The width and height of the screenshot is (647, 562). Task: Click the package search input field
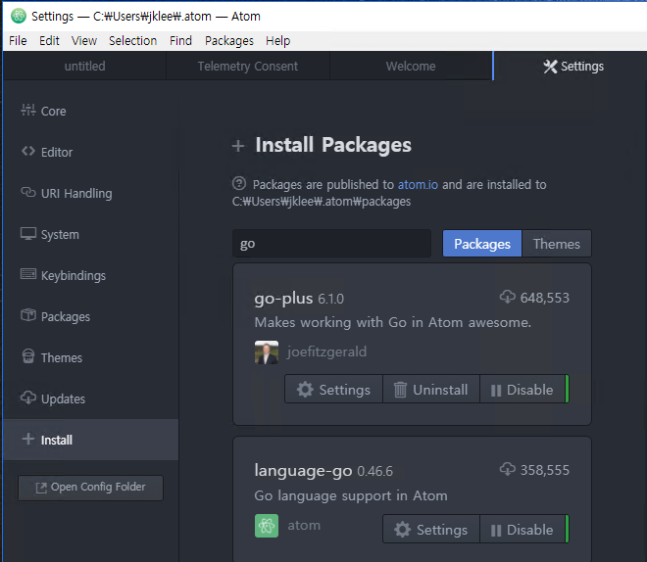click(331, 244)
